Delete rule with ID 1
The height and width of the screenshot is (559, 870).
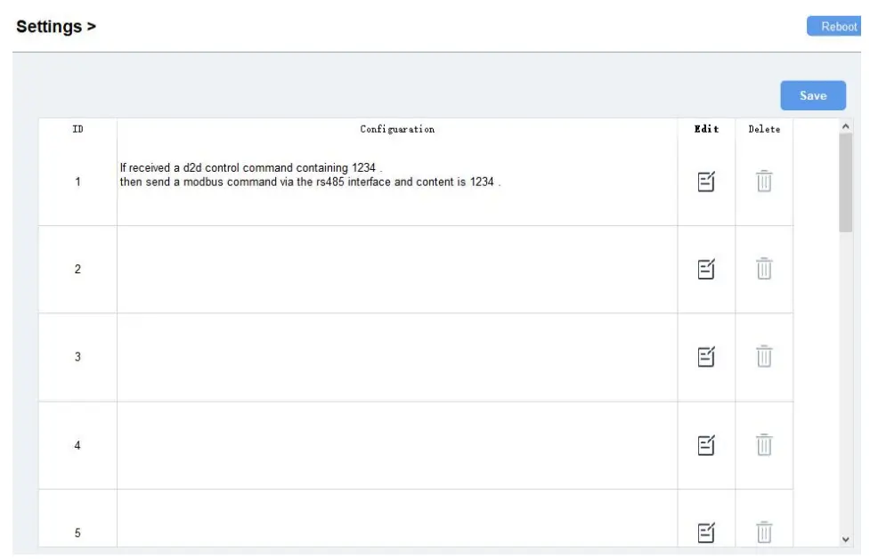(764, 182)
